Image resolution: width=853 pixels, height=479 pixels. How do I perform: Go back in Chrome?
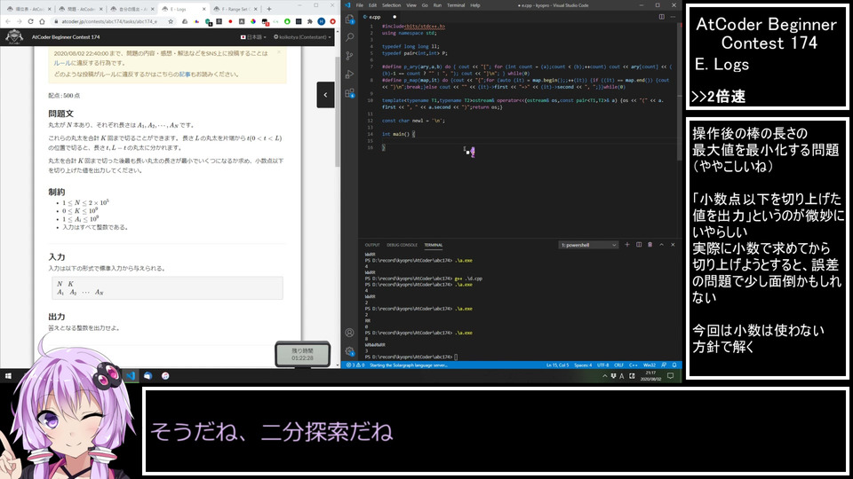pos(8,21)
